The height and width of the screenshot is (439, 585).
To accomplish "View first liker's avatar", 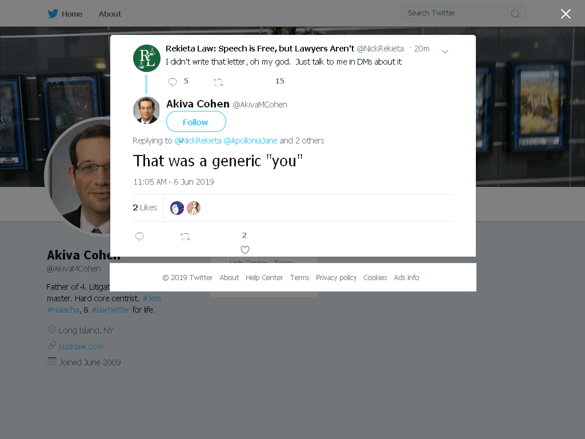I will pyautogui.click(x=177, y=208).
